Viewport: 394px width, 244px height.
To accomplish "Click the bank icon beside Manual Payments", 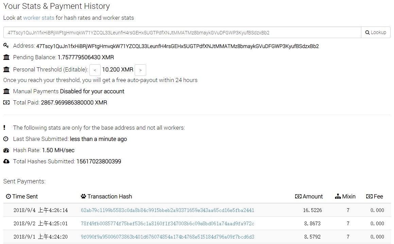I will (x=6, y=91).
